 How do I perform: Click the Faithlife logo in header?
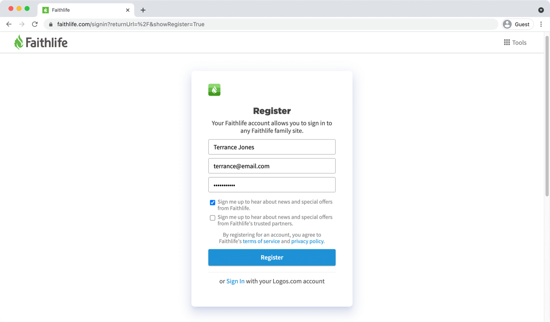pyautogui.click(x=41, y=42)
